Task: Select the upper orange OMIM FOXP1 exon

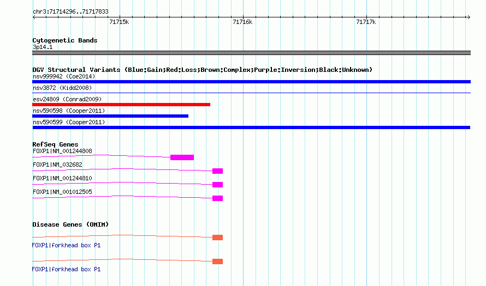Action: pyautogui.click(x=217, y=238)
